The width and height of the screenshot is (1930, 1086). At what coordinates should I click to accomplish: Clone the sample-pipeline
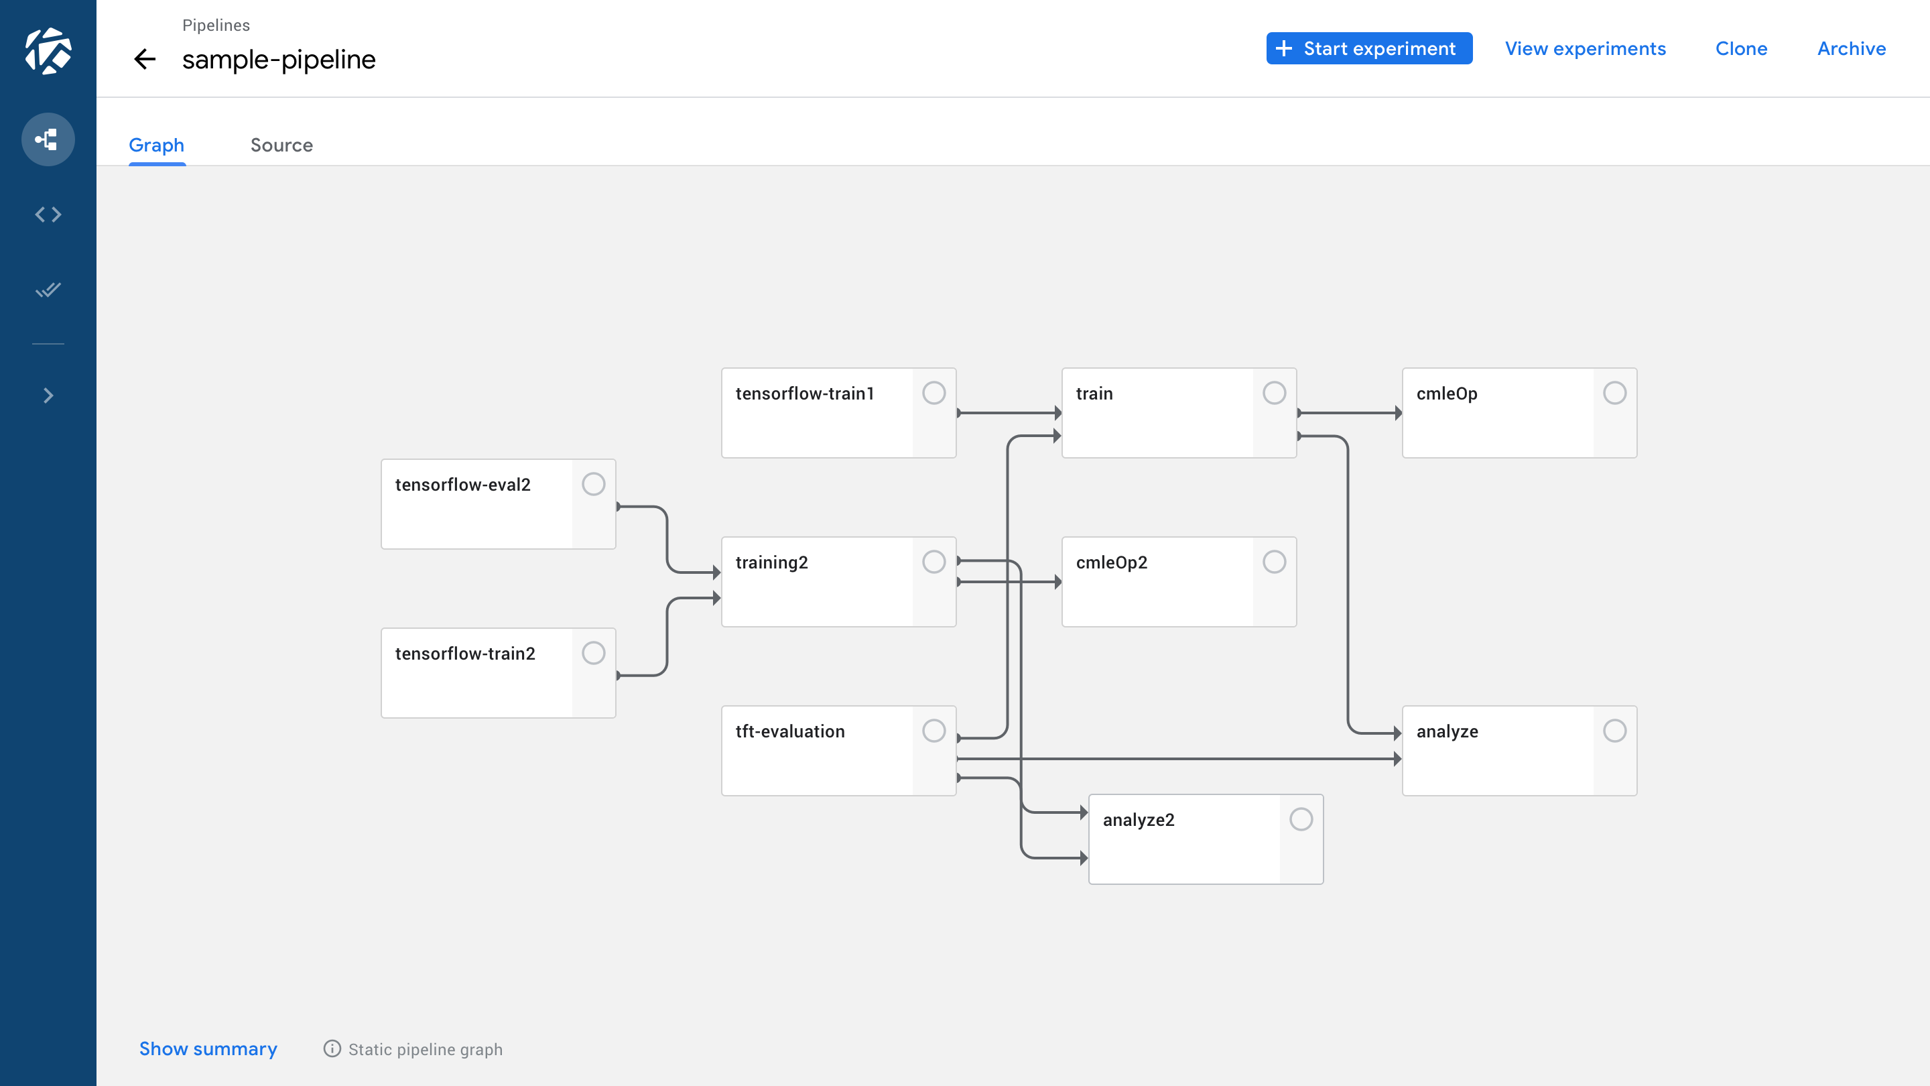[x=1741, y=48]
